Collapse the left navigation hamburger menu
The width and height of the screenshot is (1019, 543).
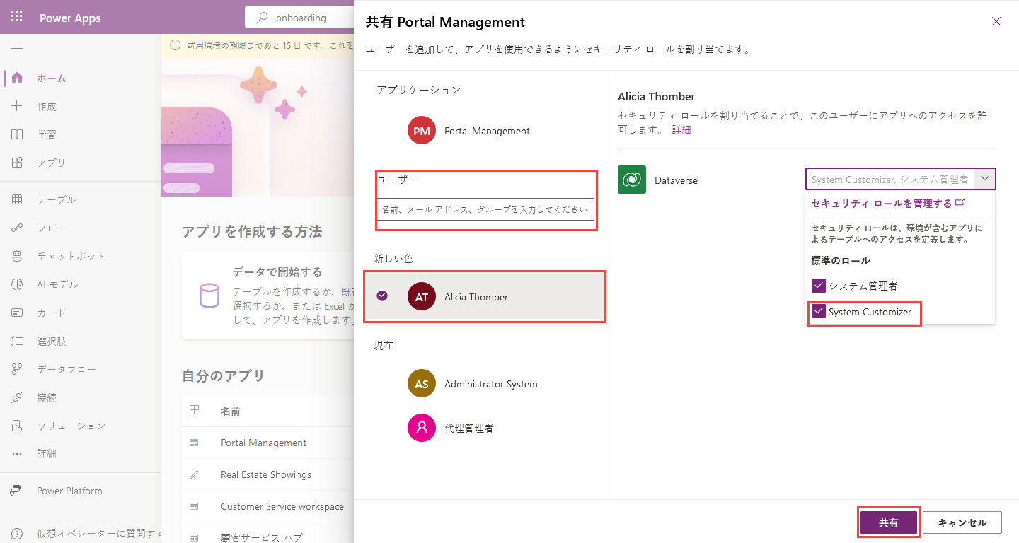tap(17, 49)
